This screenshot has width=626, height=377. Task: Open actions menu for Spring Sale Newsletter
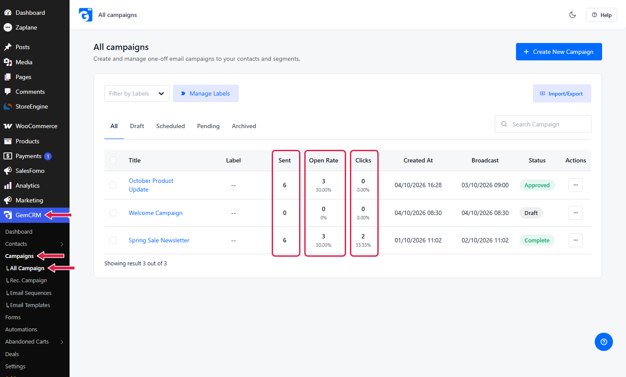pyautogui.click(x=576, y=240)
